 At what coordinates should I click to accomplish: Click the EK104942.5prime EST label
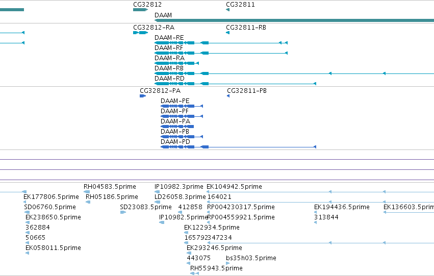click(x=234, y=187)
